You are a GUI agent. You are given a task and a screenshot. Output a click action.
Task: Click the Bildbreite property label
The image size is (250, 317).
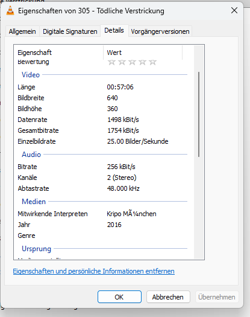click(x=31, y=98)
